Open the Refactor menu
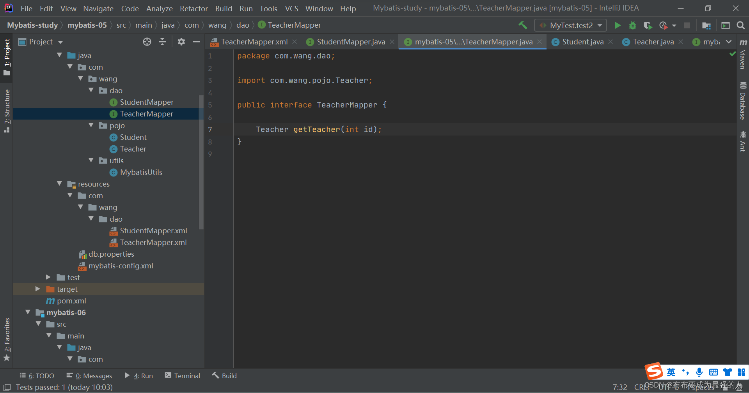The width and height of the screenshot is (749, 393). pyautogui.click(x=193, y=9)
